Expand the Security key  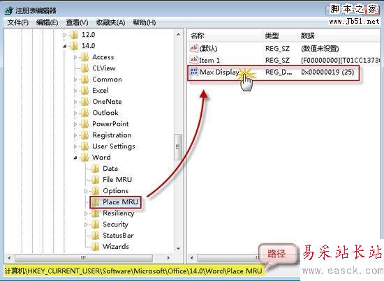click(86, 225)
